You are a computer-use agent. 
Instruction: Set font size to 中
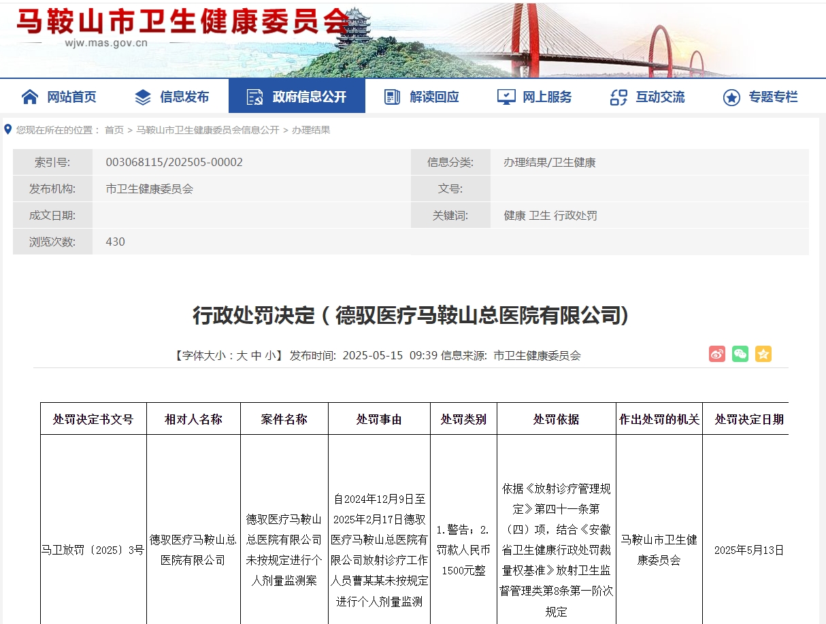coord(256,355)
